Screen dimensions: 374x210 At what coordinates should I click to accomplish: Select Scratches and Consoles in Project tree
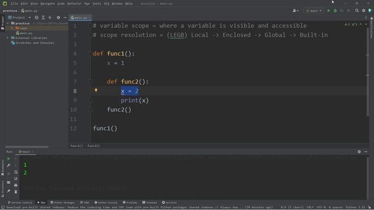click(33, 43)
